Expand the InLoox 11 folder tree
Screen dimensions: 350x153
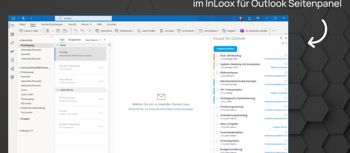pos(20,131)
